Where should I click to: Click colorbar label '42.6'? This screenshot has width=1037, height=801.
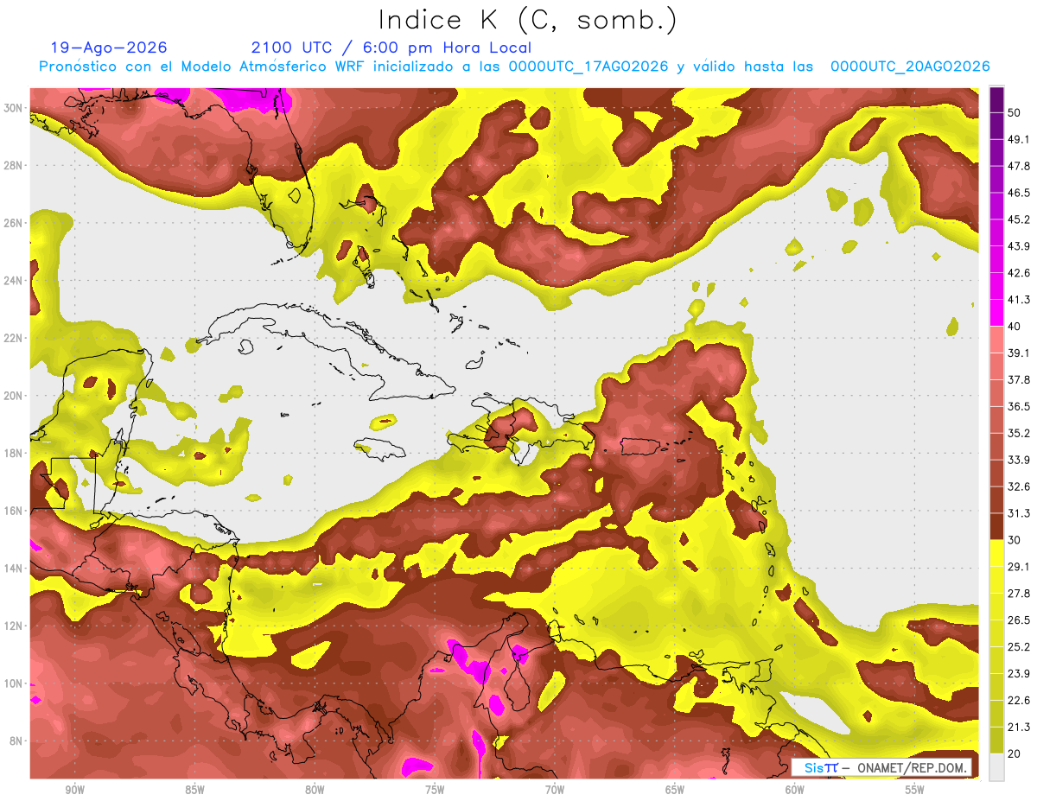pyautogui.click(x=1019, y=273)
